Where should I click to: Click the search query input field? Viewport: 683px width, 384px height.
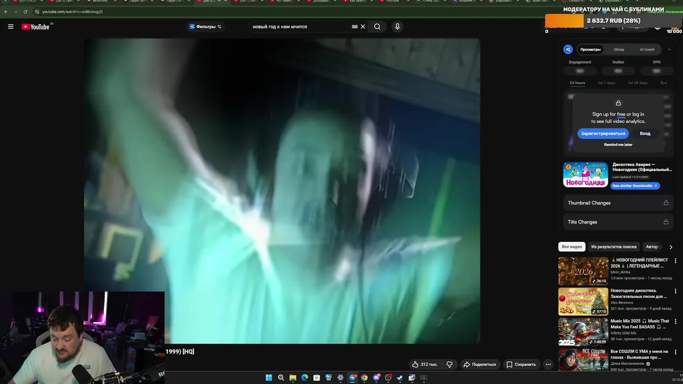click(x=300, y=27)
